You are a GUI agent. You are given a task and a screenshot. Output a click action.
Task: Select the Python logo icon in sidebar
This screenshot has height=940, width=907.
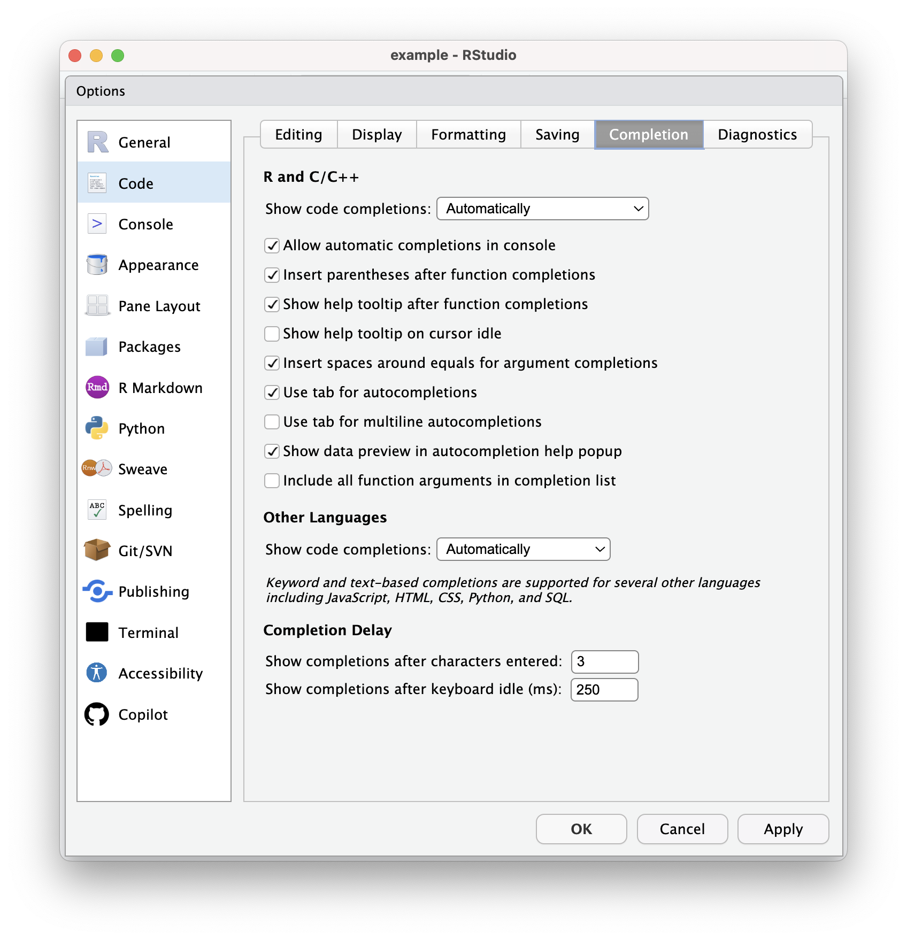(97, 428)
